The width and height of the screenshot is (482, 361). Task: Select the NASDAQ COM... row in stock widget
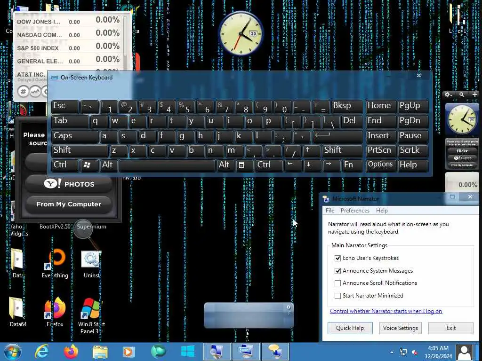tap(68, 34)
